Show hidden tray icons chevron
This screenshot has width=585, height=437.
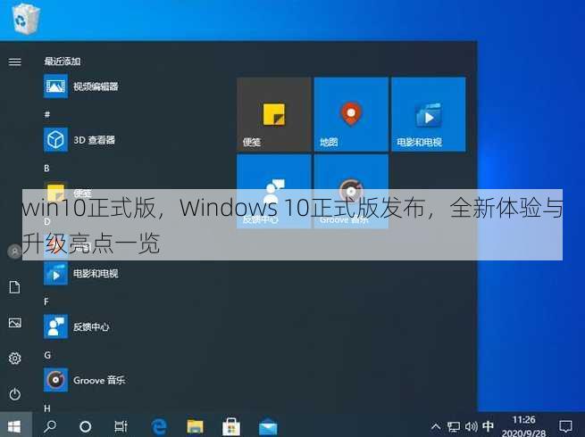click(x=435, y=425)
